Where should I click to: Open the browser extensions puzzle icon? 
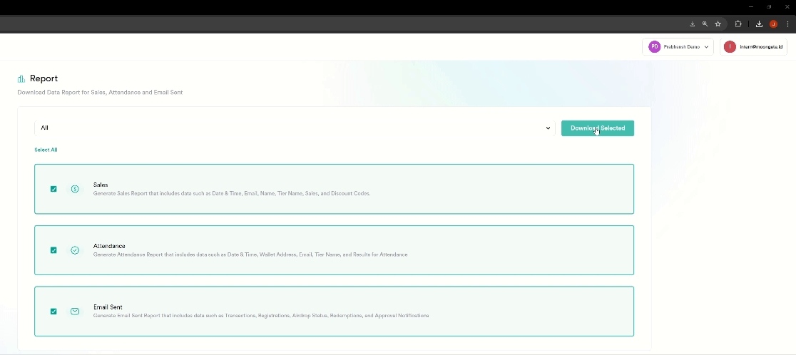tap(738, 24)
